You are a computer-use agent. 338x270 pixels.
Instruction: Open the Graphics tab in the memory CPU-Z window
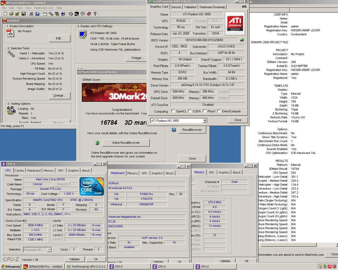[224, 172]
